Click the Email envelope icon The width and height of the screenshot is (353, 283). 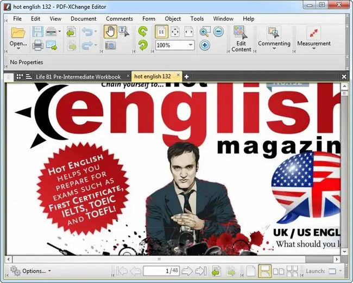click(53, 45)
